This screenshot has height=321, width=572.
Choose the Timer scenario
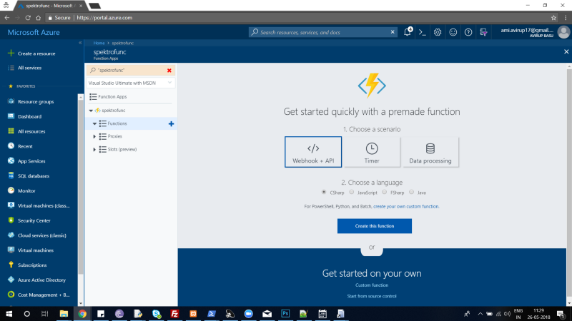372,152
